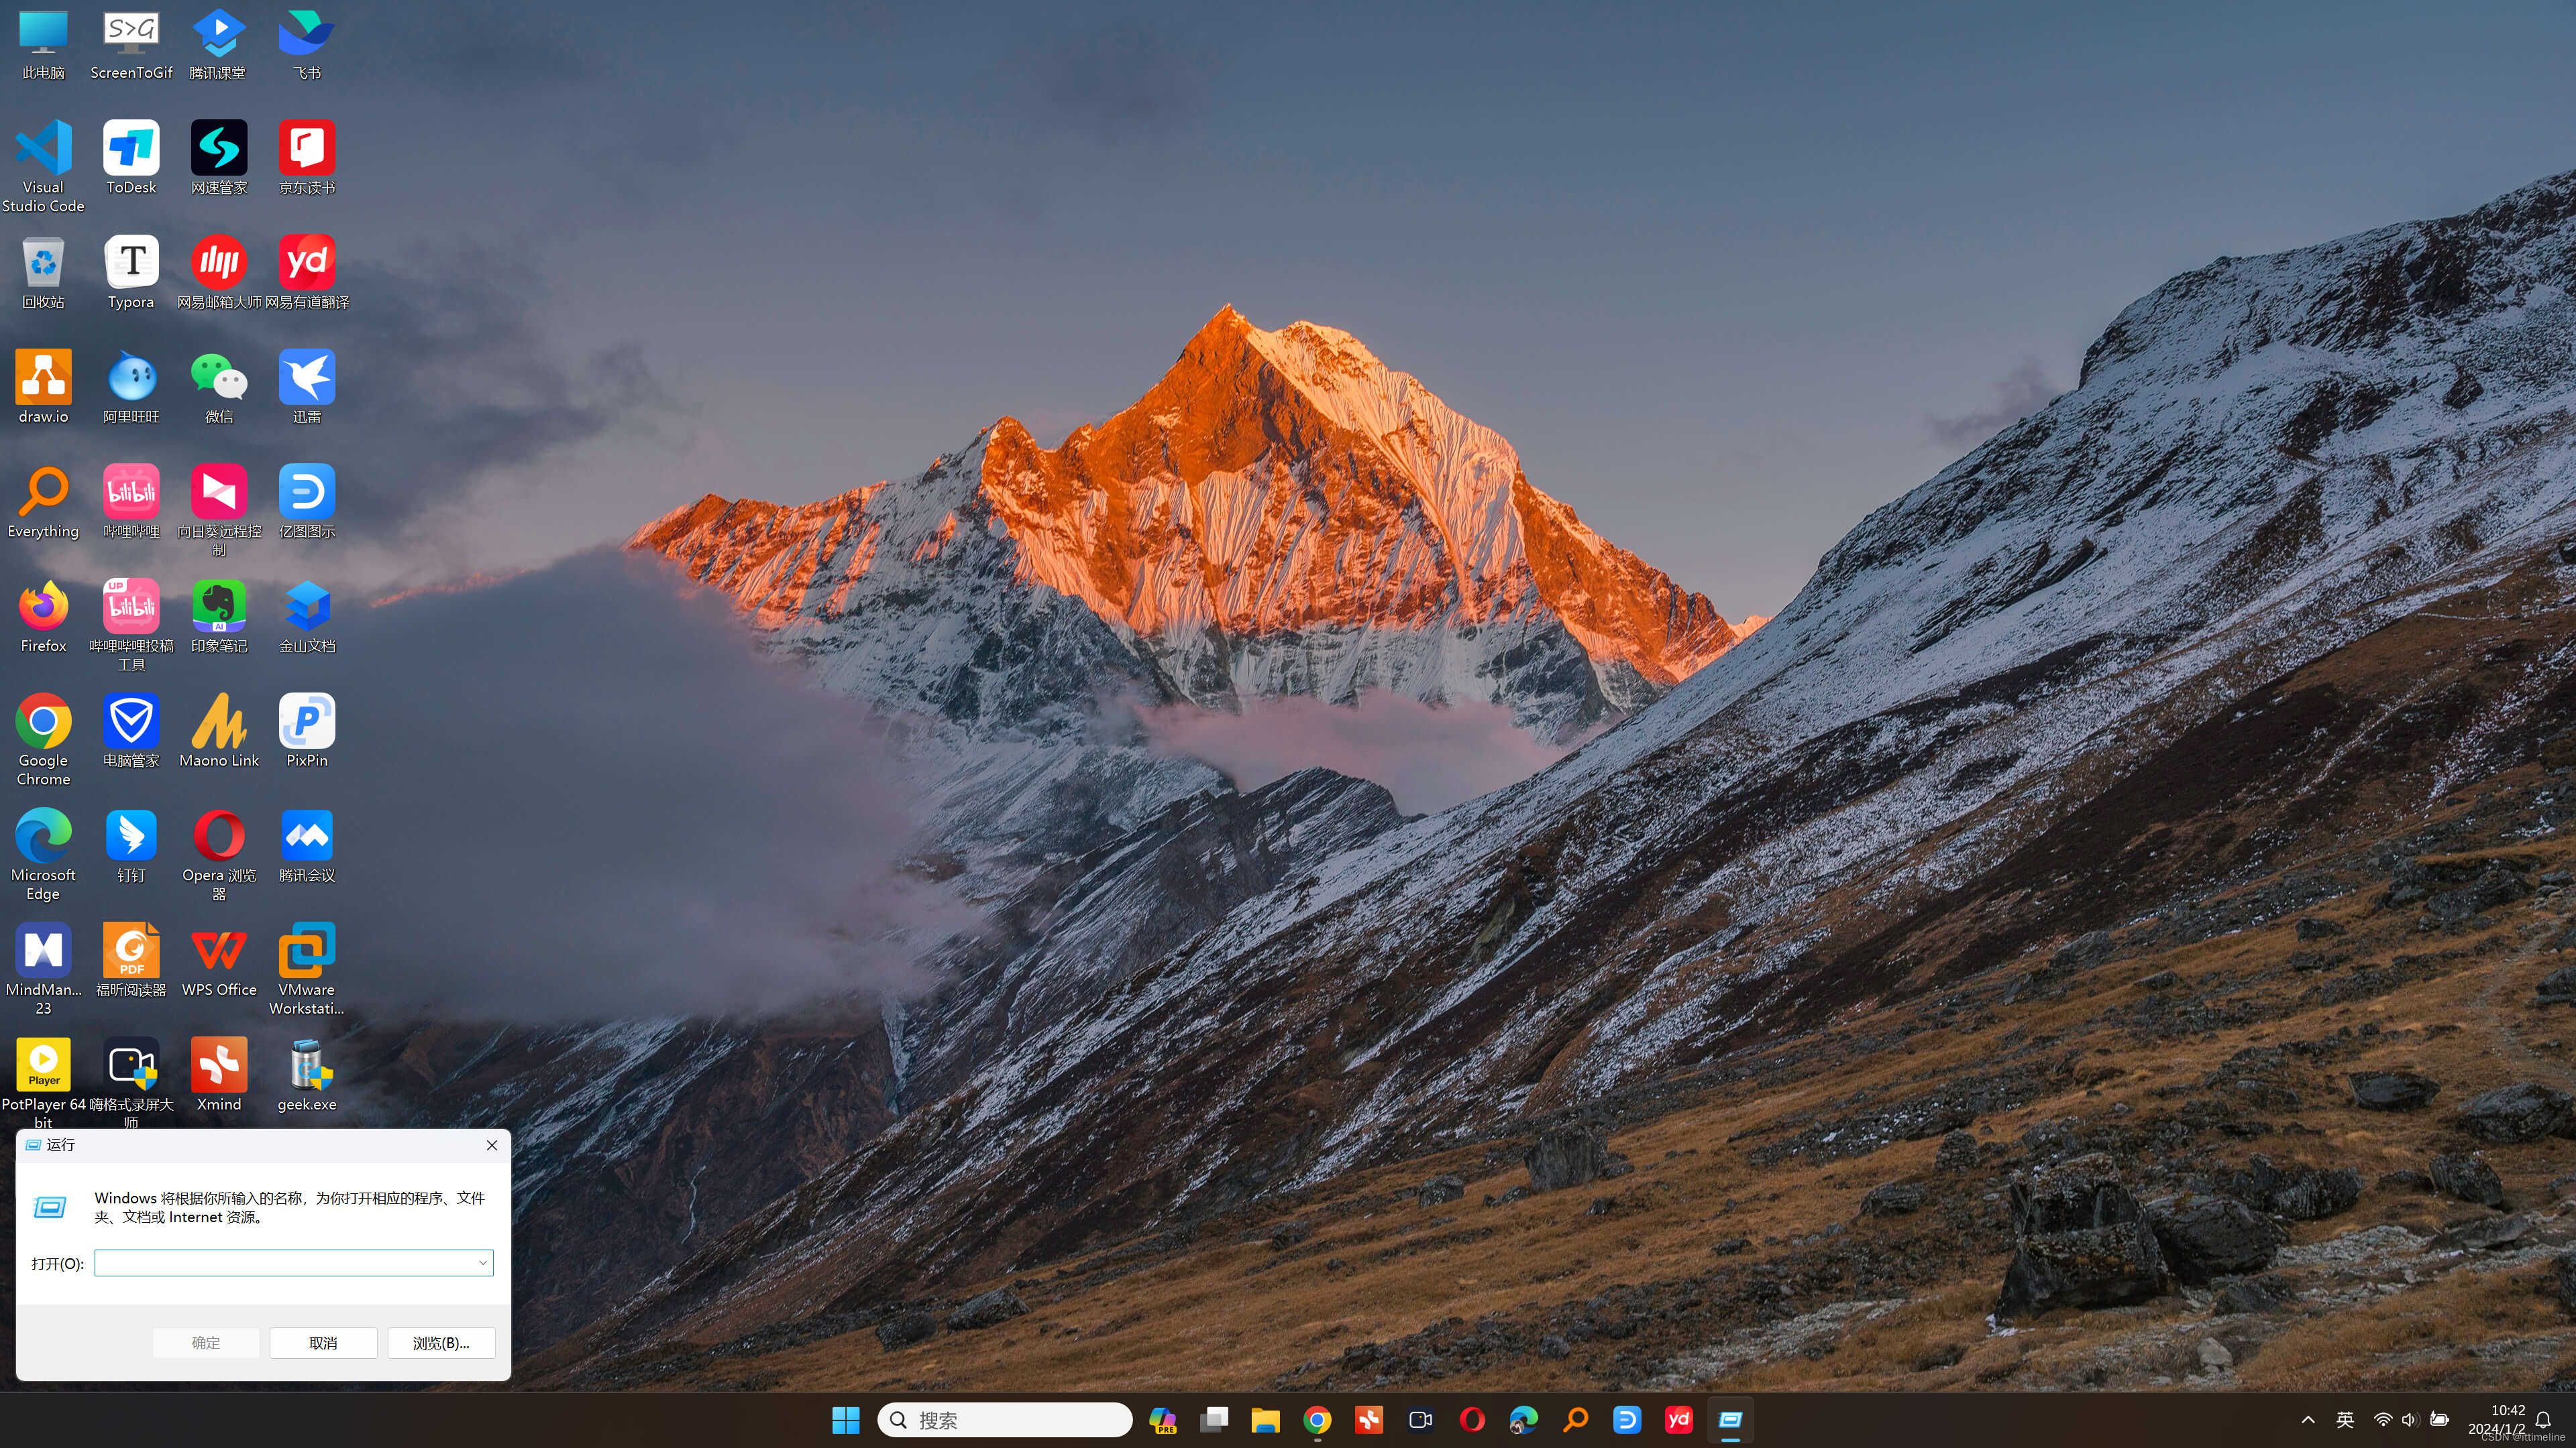The image size is (2576, 1448).
Task: Select the 向日葵远程控制 desktop icon
Action: tap(219, 511)
